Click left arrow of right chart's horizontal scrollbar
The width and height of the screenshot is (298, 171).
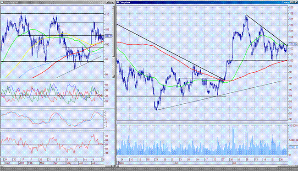tap(118, 166)
